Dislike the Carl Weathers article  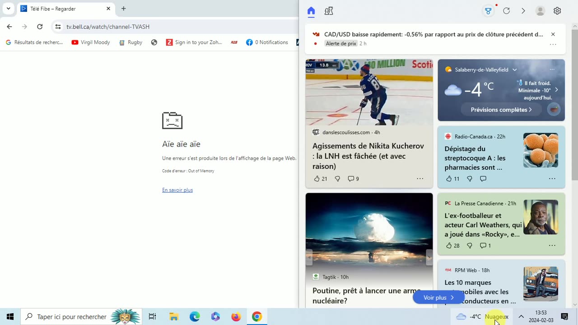click(x=470, y=246)
